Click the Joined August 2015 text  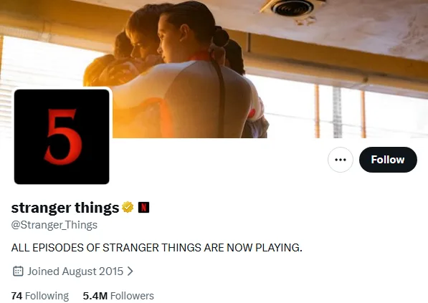pos(75,271)
